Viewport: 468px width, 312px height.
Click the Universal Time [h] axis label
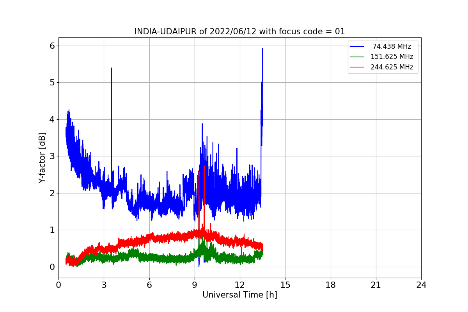[240, 295]
